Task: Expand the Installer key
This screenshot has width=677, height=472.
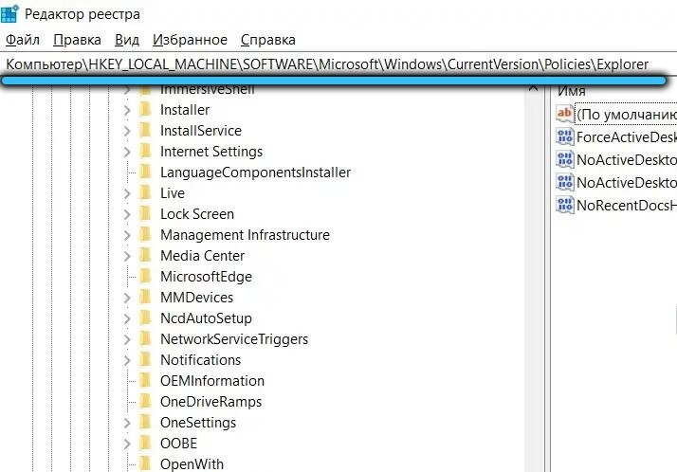Action: (127, 110)
